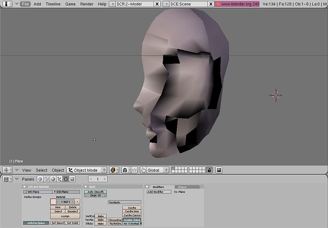Image resolution: width=328 pixels, height=228 pixels.
Task: Open the SCR:2-Model screen selector arrows
Action: point(112,4)
